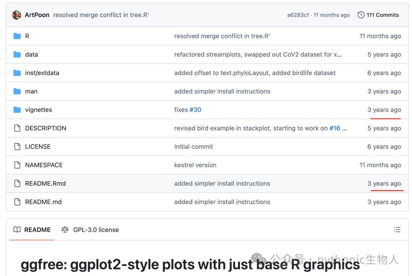This screenshot has width=412, height=276.
Task: Click the LICENSE file icon
Action: point(17,146)
